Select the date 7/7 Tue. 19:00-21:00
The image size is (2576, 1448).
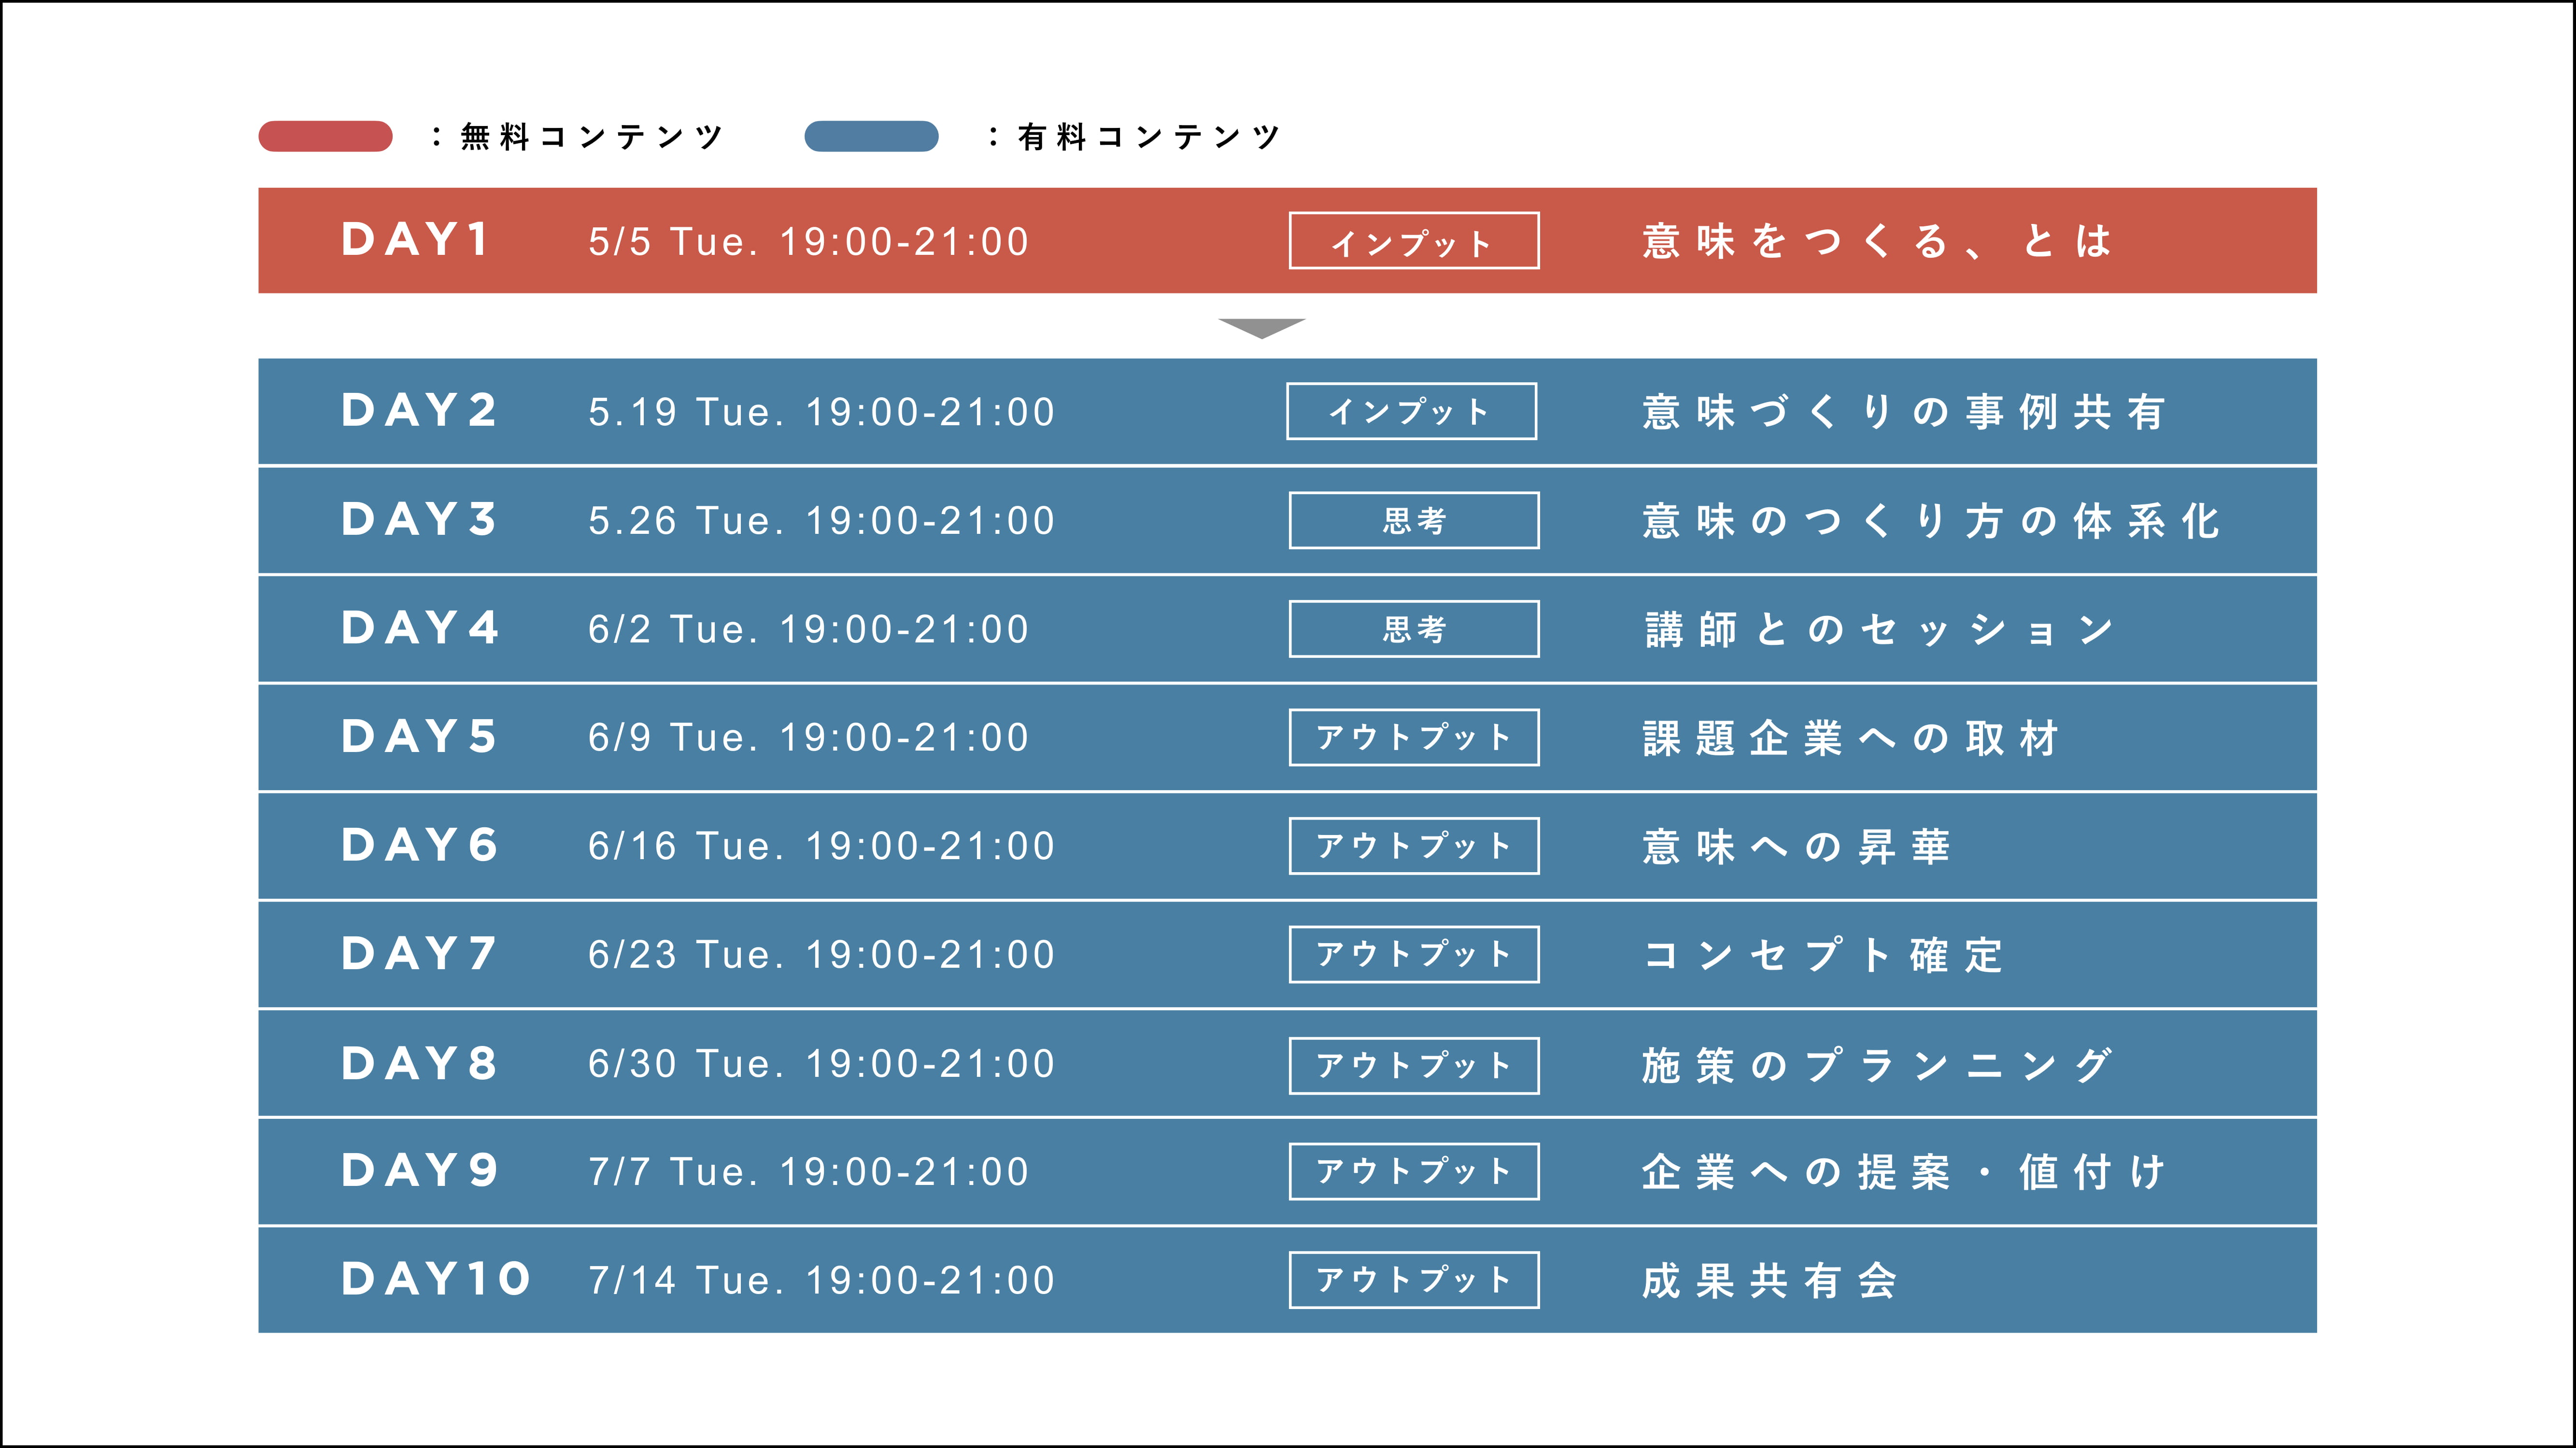pos(808,1172)
